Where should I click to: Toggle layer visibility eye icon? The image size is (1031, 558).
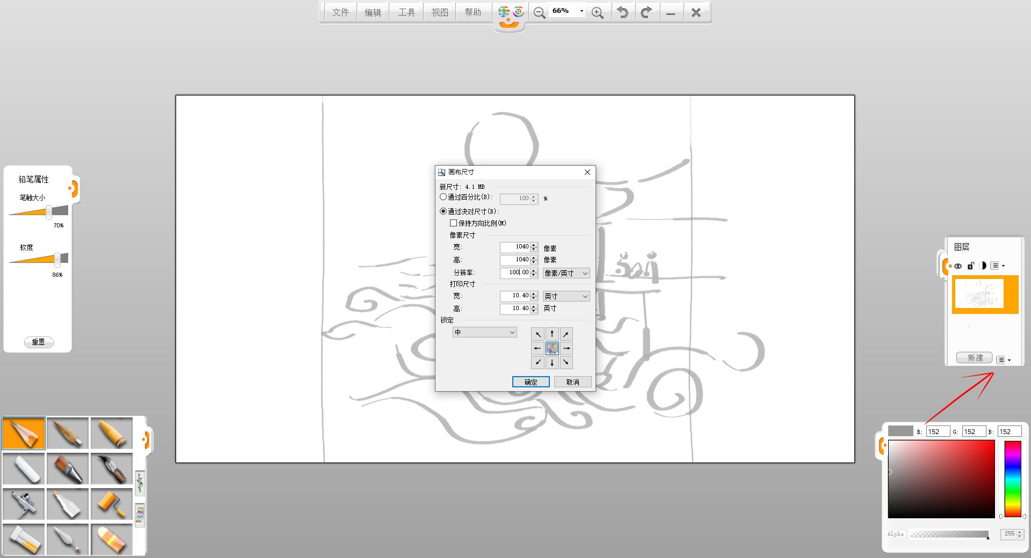coord(958,266)
